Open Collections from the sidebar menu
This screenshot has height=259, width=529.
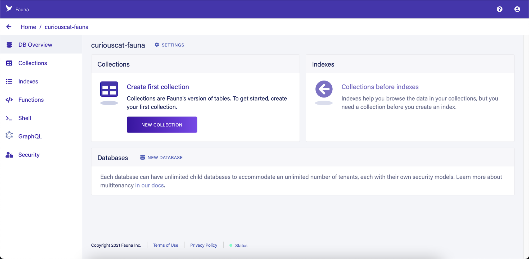pyautogui.click(x=33, y=63)
